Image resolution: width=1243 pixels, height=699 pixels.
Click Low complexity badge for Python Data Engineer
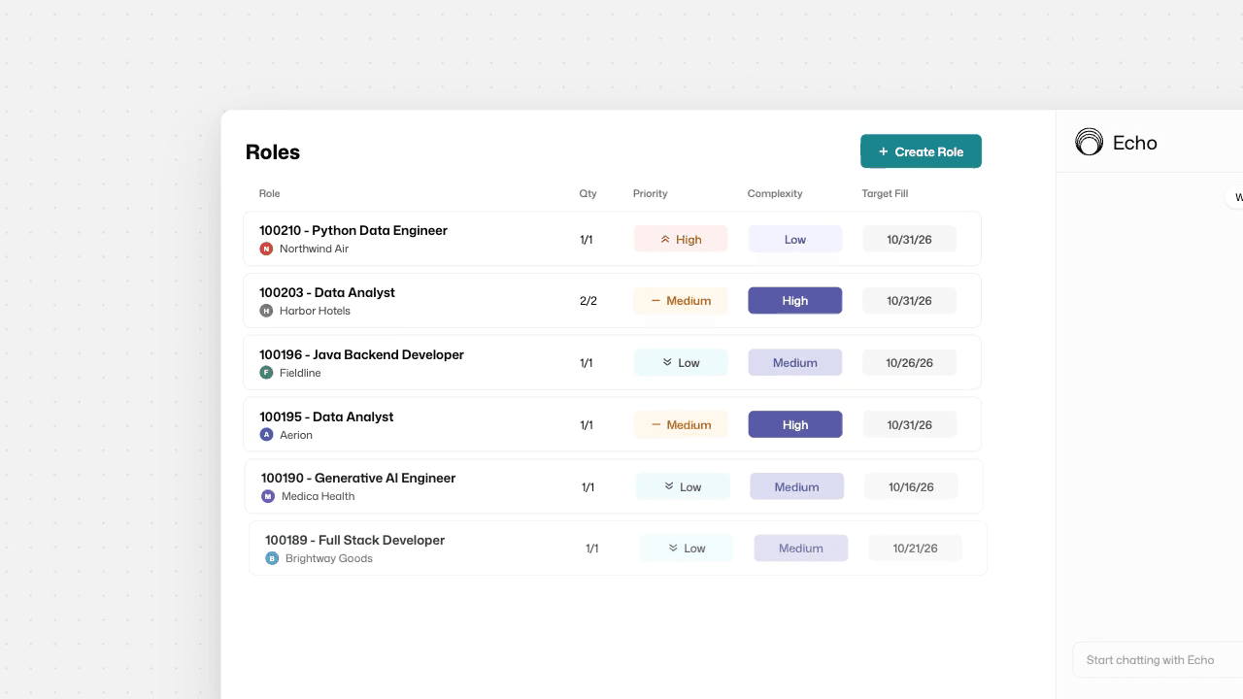click(795, 239)
